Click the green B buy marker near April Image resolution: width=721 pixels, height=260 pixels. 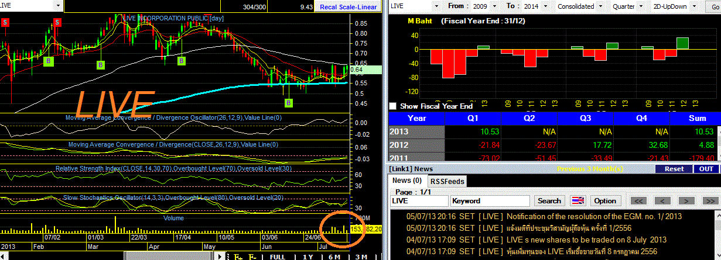[x=182, y=60]
